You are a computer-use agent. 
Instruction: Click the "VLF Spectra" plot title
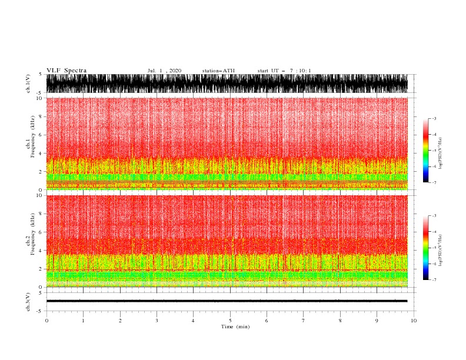(66, 71)
